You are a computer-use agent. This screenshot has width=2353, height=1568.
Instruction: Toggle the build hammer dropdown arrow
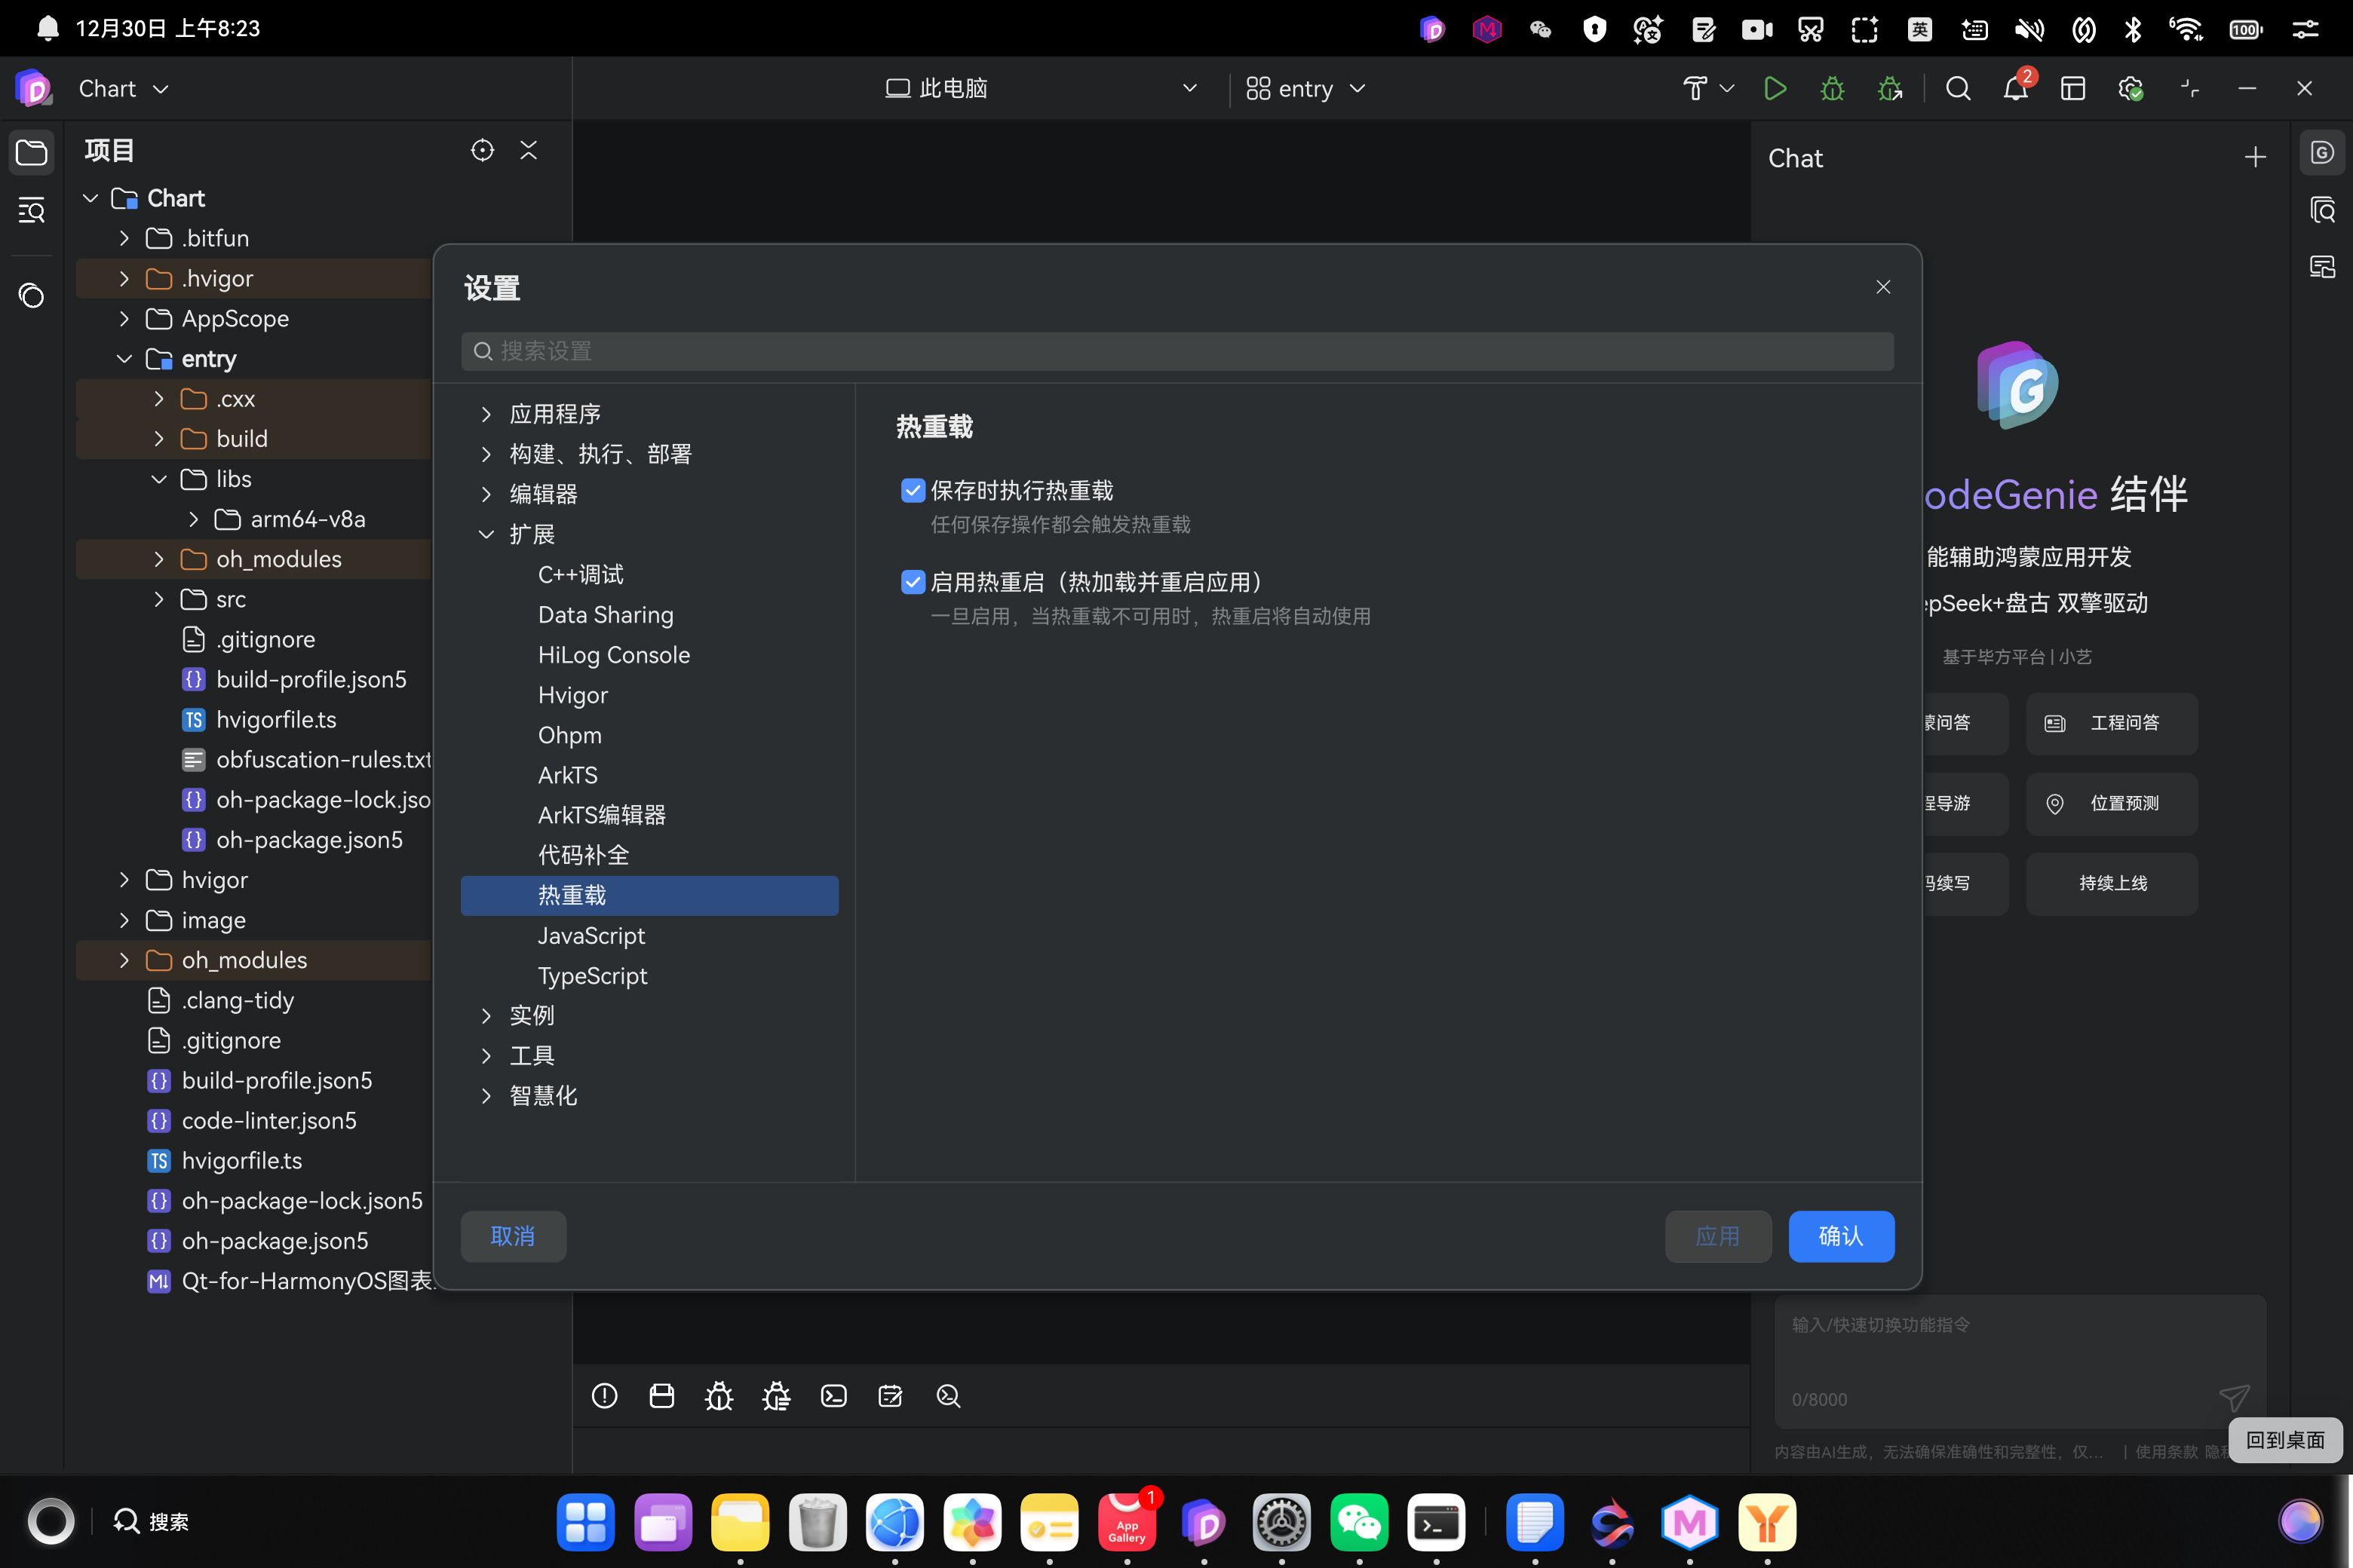(x=1727, y=88)
